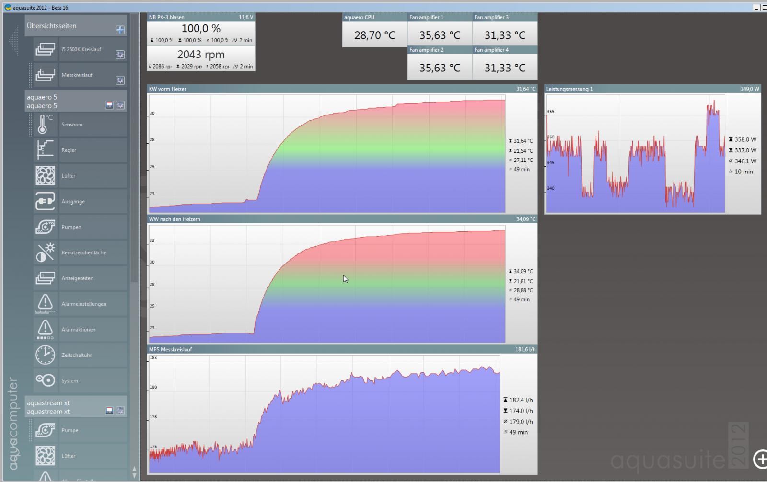Open aquastream xt Pumpe icon
This screenshot has width=767, height=482.
pos(45,430)
